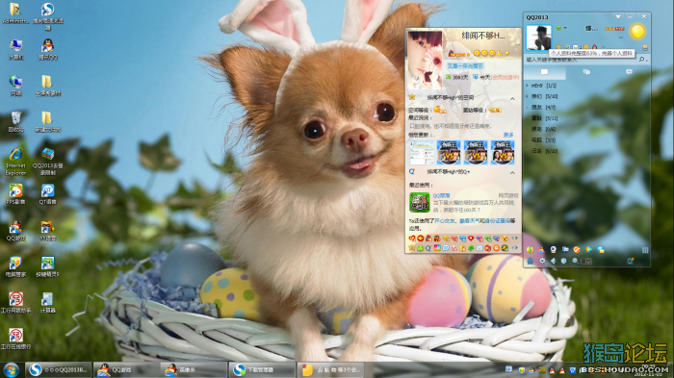
Task: Open YY voice desktop shortcut
Action: pos(48,231)
